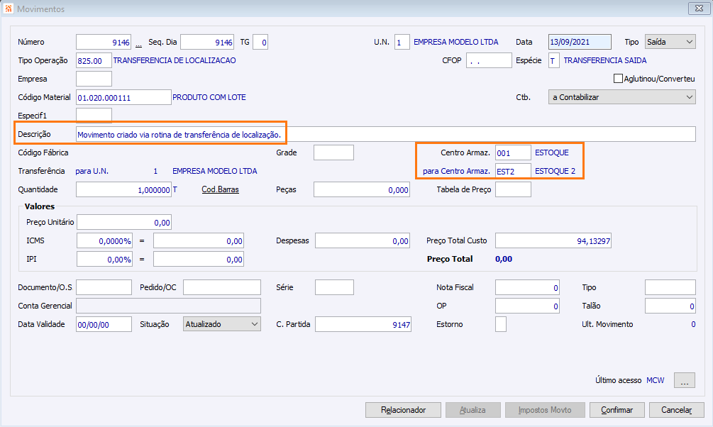Select the TG field
The image size is (713, 427).
tap(260, 42)
